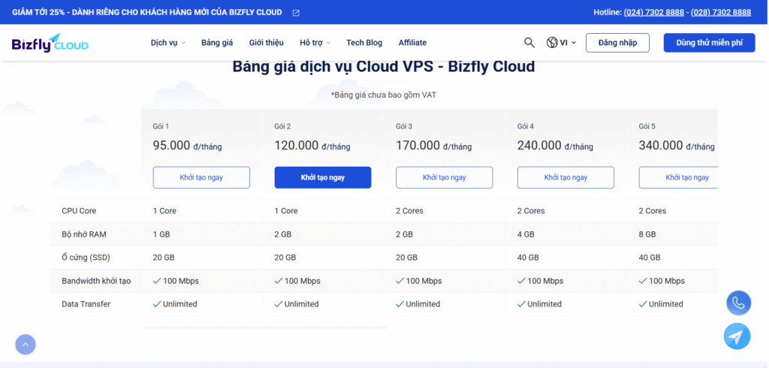Viewport: 769px width, 368px height.
Task: Click the Bizfly Cloud logo
Action: (x=50, y=43)
